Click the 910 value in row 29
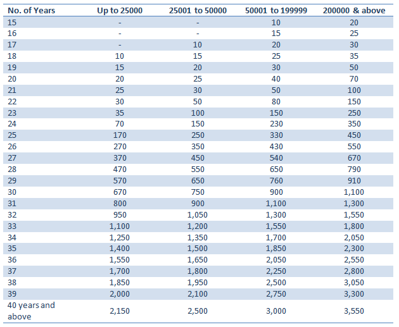This screenshot has width=399, height=327. tap(354, 180)
